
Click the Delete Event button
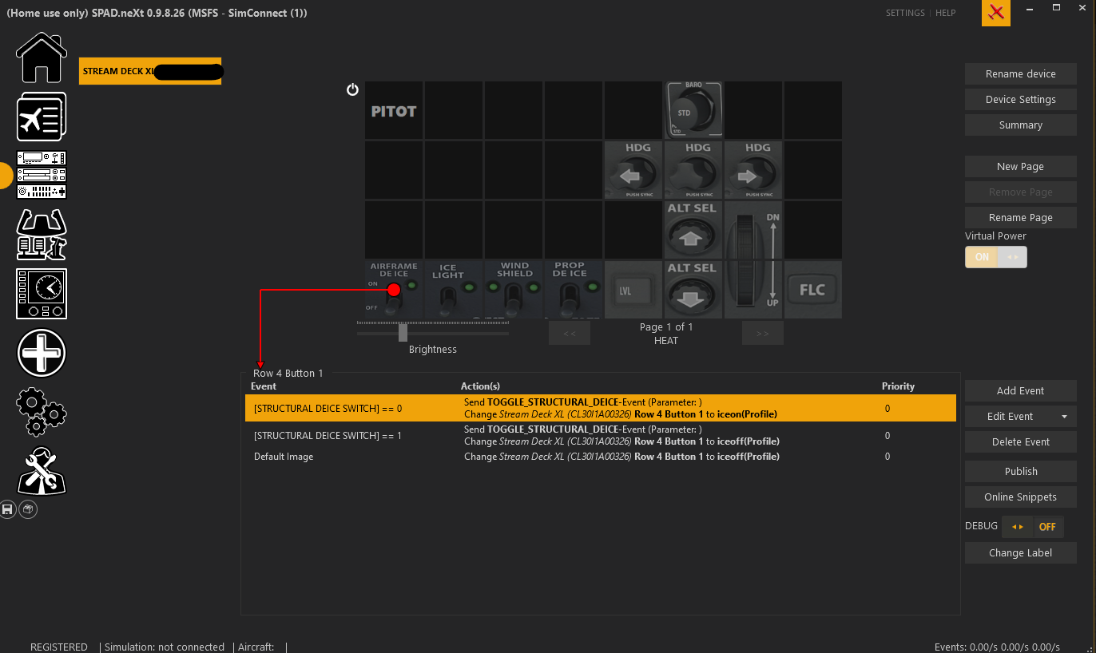(1021, 441)
